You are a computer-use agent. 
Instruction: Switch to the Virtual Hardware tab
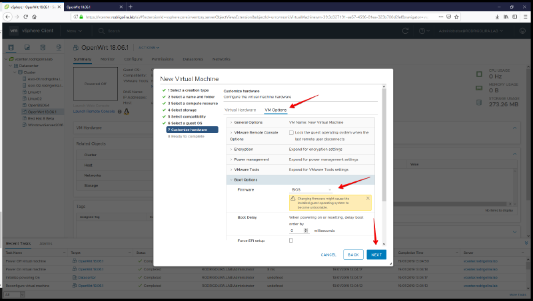pyautogui.click(x=240, y=110)
